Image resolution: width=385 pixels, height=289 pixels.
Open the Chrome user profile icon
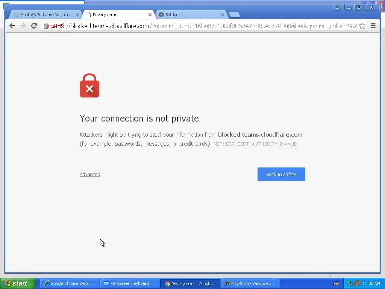338,7
